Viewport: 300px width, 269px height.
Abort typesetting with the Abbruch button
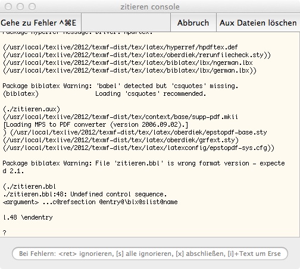coord(193,23)
